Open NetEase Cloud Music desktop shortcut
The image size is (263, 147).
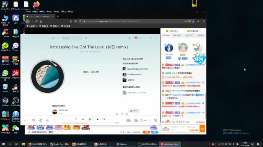pyautogui.click(x=16, y=74)
